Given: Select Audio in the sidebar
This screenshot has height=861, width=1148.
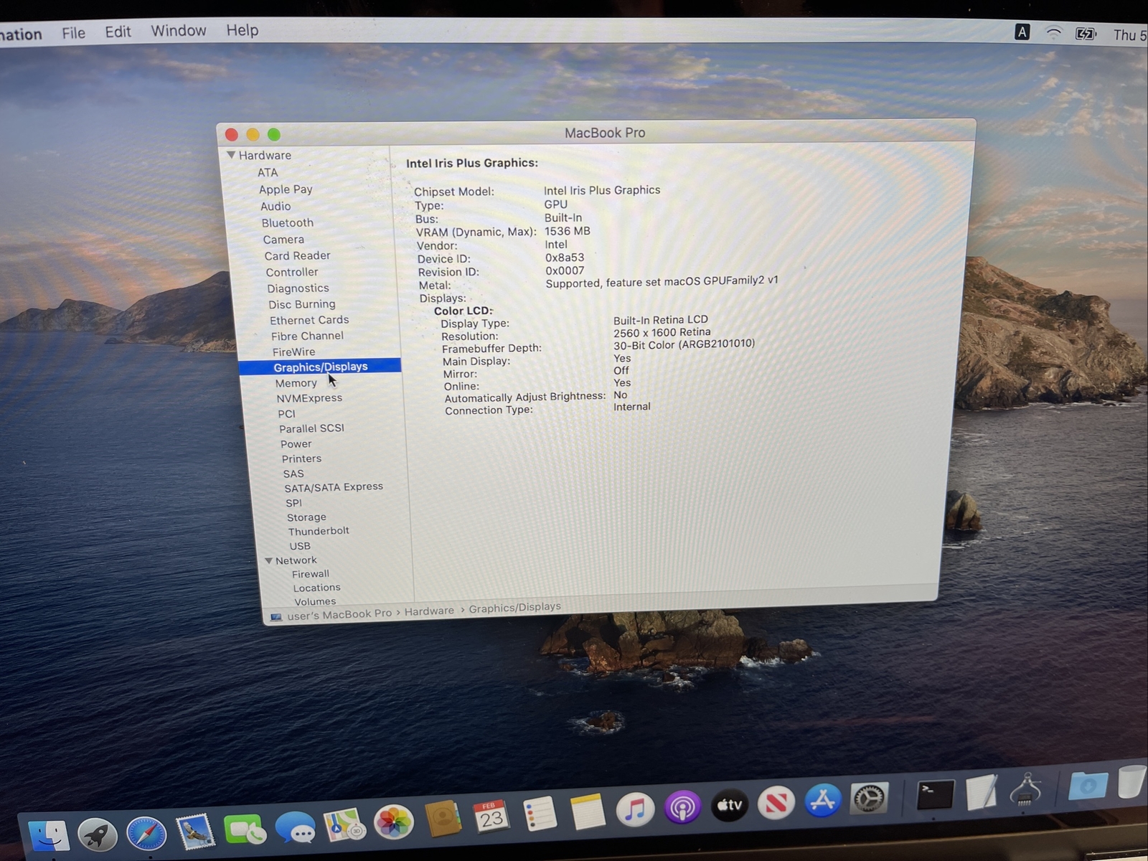Looking at the screenshot, I should click(x=276, y=206).
